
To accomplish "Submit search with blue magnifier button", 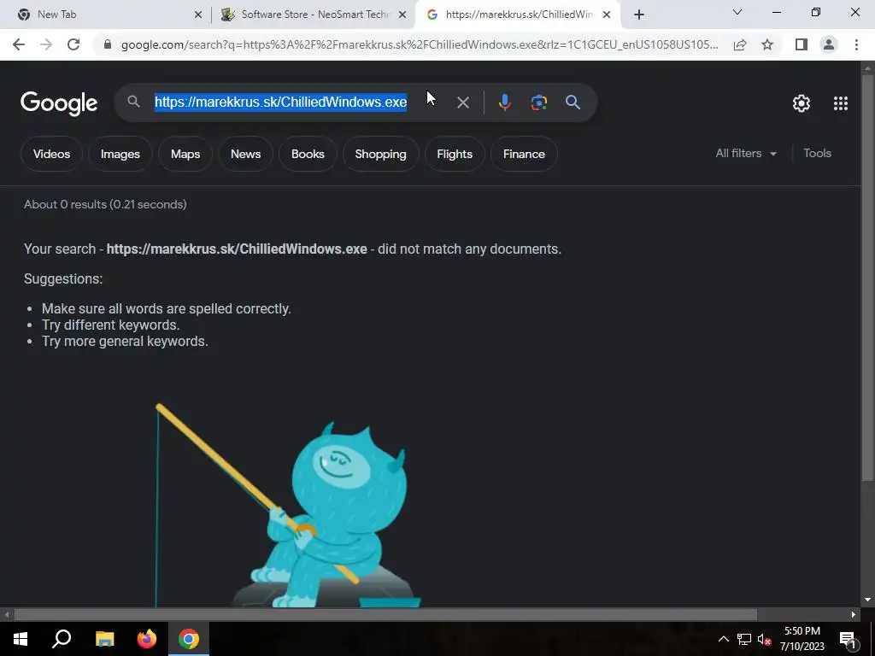I will [573, 102].
